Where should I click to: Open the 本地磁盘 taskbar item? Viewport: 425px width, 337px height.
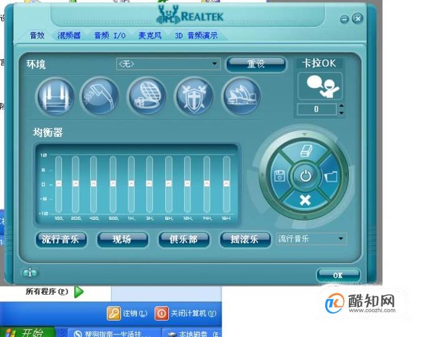click(x=192, y=333)
